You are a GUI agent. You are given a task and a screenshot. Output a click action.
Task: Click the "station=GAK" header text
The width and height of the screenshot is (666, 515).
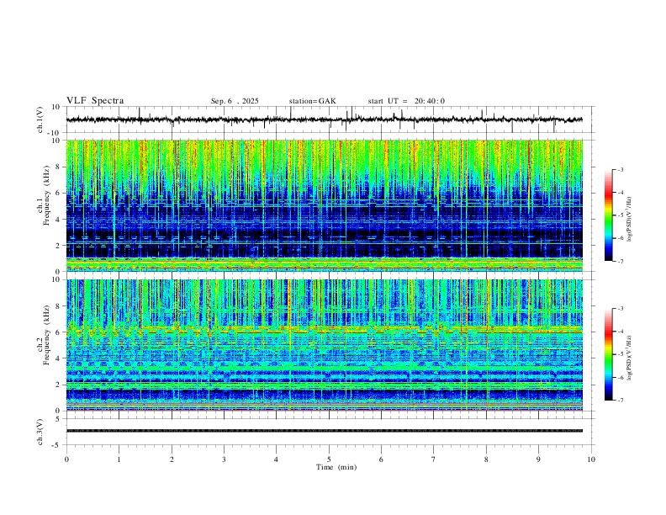coord(312,101)
